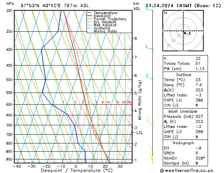Click the kt unit label in hodograph
Screen dimensions: 224x173
(166, 13)
